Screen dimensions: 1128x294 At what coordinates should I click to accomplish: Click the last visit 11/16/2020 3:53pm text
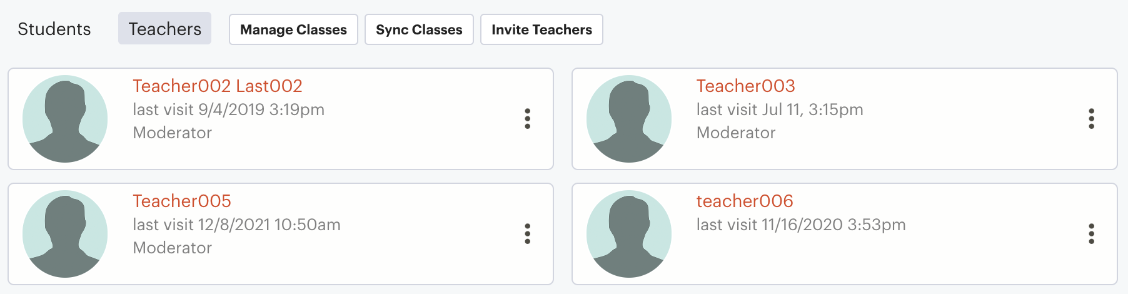(x=801, y=225)
